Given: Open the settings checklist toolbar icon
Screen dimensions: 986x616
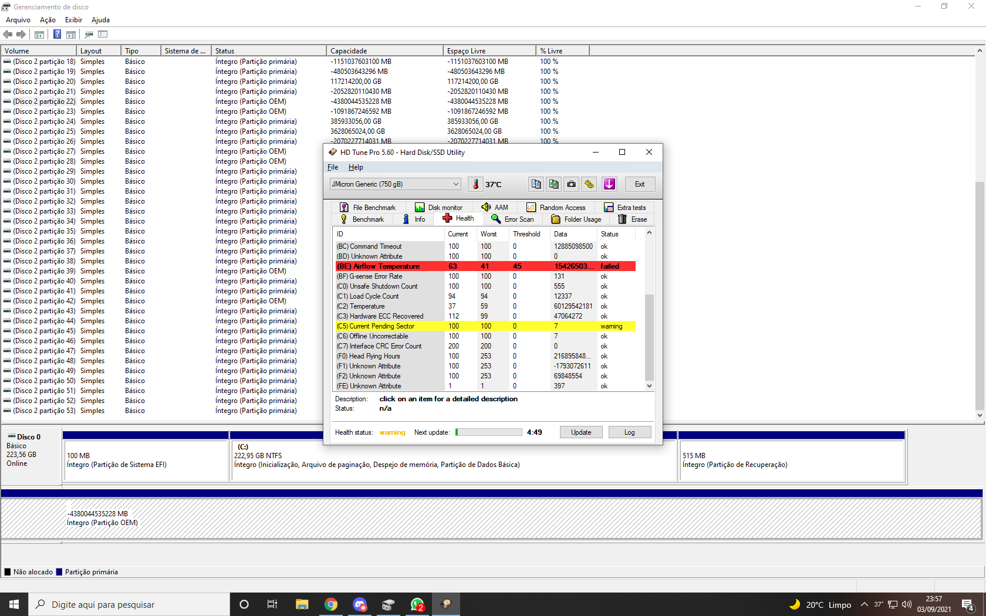Looking at the screenshot, I should pos(103,34).
